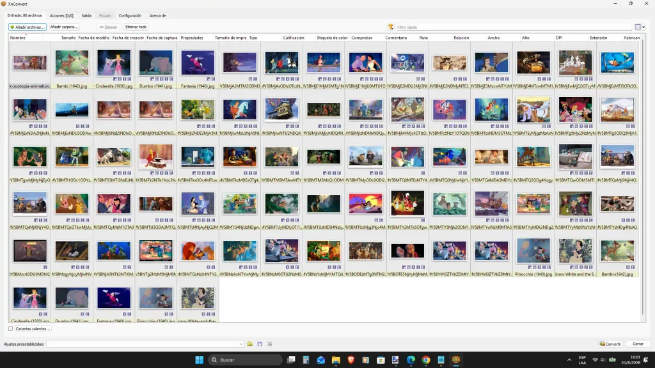The height and width of the screenshot is (368, 655).
Task: Open the Configuración tab
Action: [130, 15]
